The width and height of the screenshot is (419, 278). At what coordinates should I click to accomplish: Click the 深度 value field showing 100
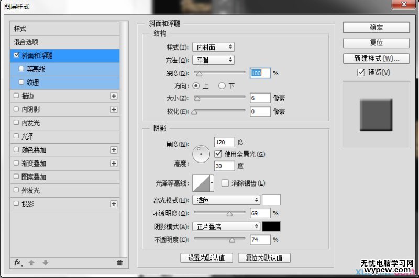[x=260, y=73]
